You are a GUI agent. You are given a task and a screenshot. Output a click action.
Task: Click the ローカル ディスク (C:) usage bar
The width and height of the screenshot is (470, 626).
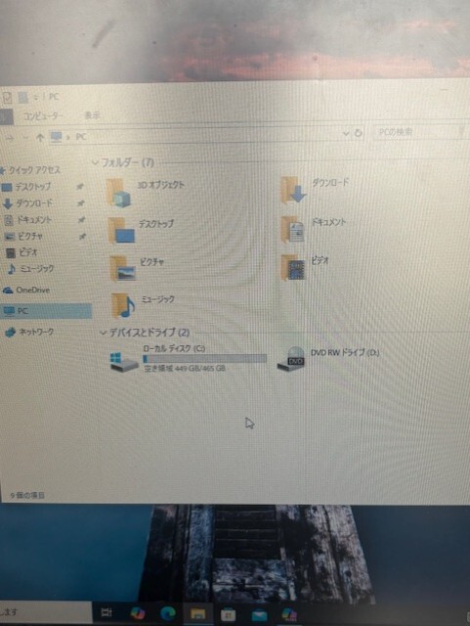coord(204,359)
